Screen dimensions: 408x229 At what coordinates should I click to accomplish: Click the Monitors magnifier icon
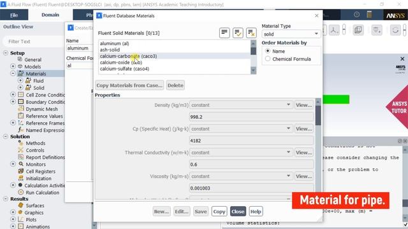pyautogui.click(x=21, y=164)
